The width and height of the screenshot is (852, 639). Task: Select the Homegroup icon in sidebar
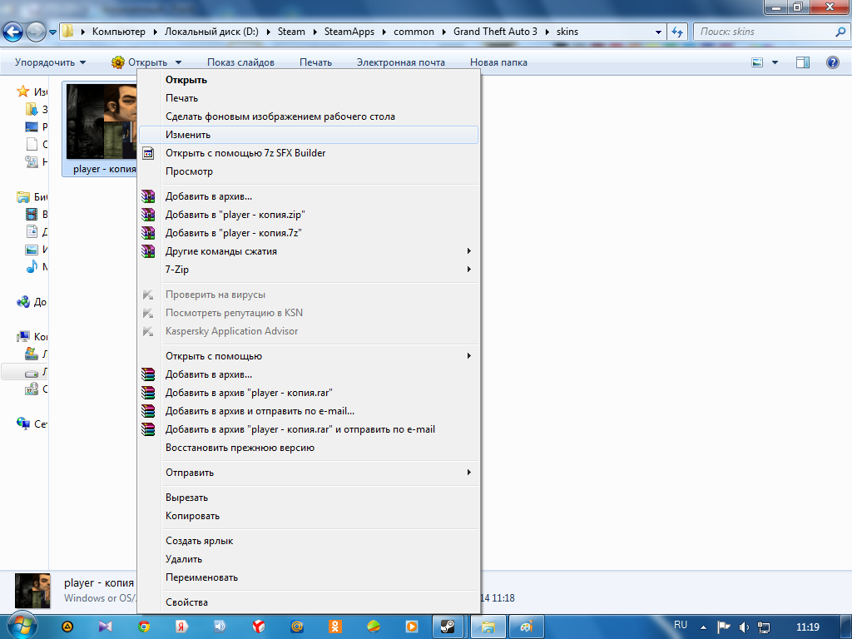(22, 301)
